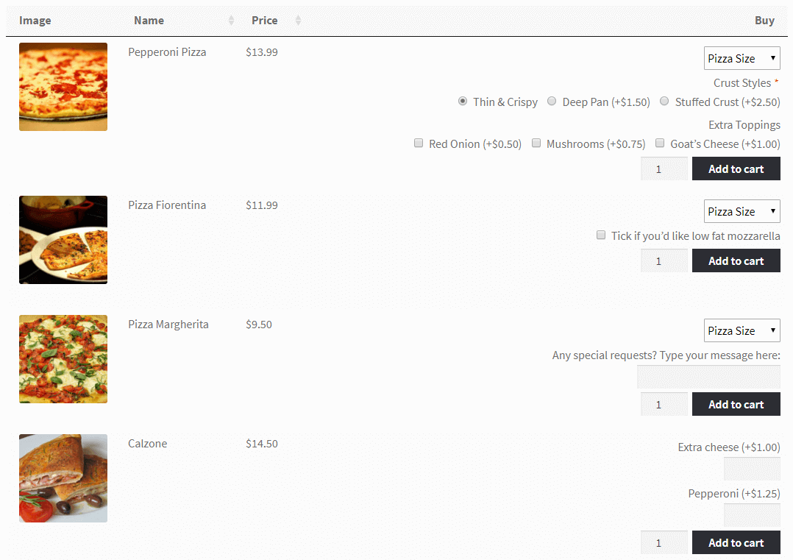Open the Pizza Margherita image thumbnail

(63, 358)
